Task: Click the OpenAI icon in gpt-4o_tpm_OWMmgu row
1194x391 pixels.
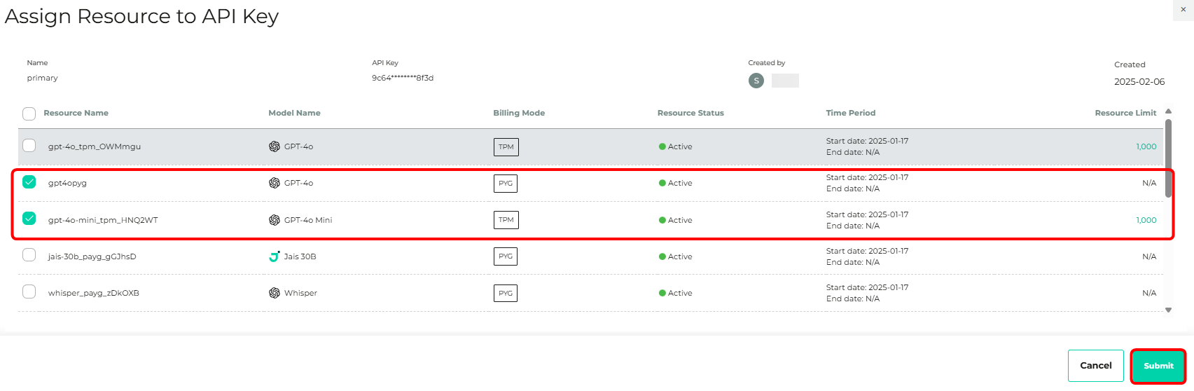Action: 275,146
